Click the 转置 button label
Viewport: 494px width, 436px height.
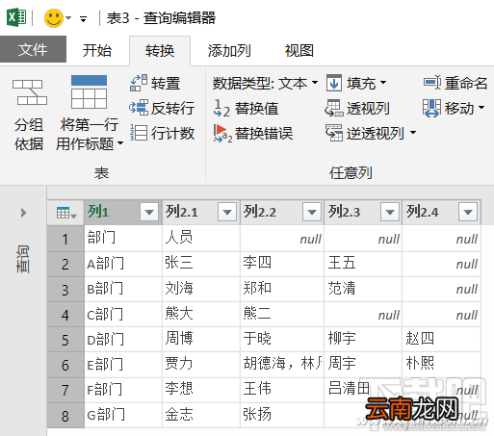coord(166,83)
